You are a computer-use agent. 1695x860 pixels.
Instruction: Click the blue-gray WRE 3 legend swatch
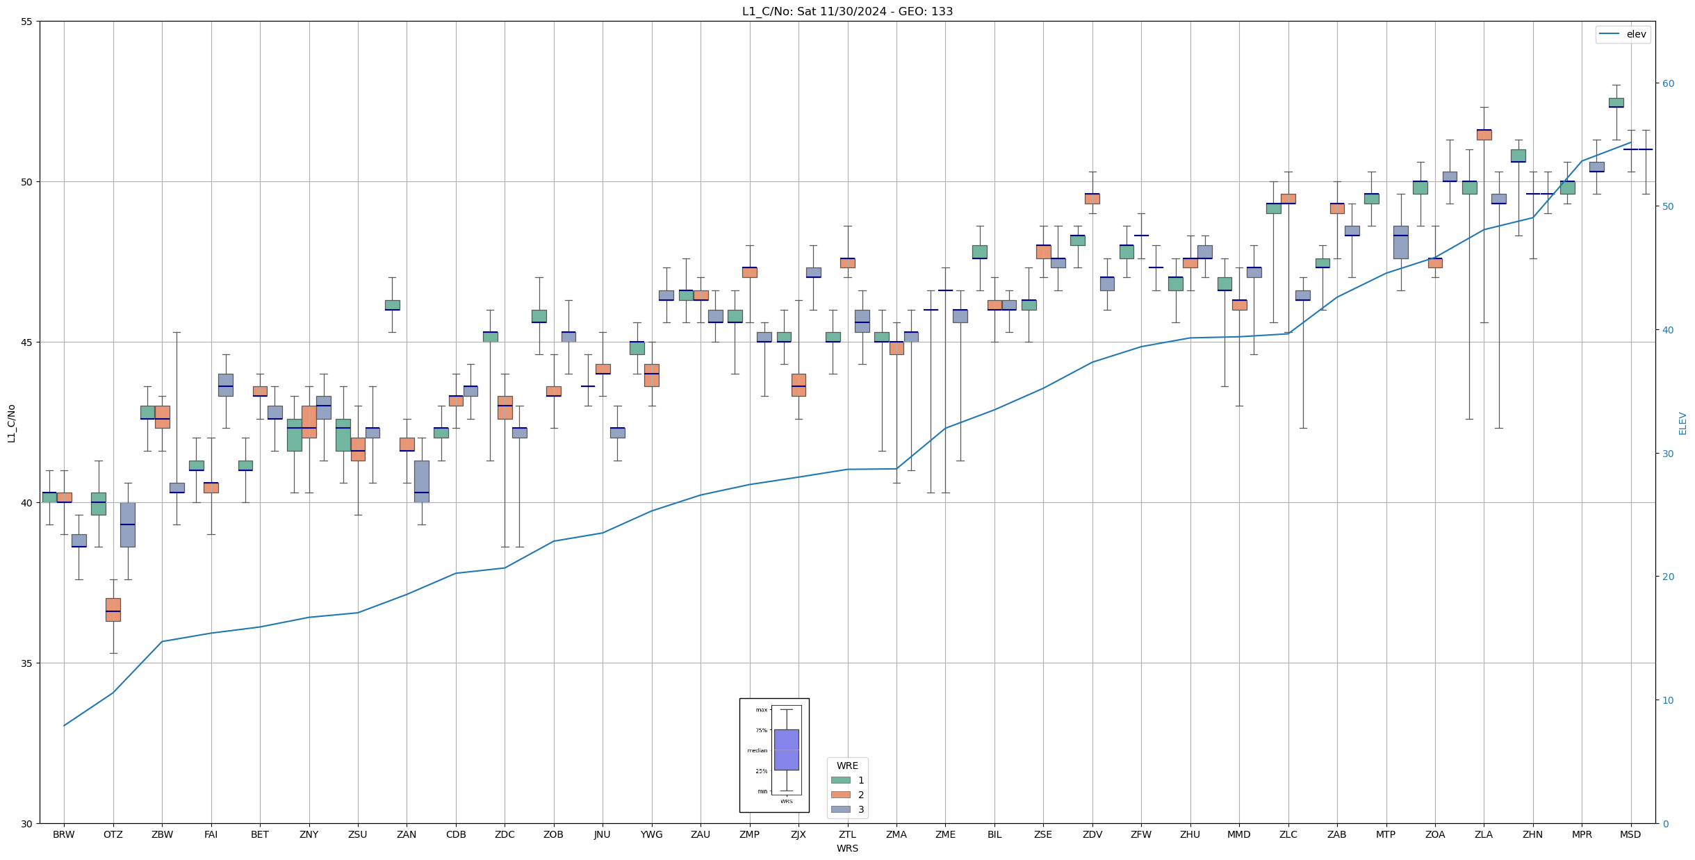840,809
